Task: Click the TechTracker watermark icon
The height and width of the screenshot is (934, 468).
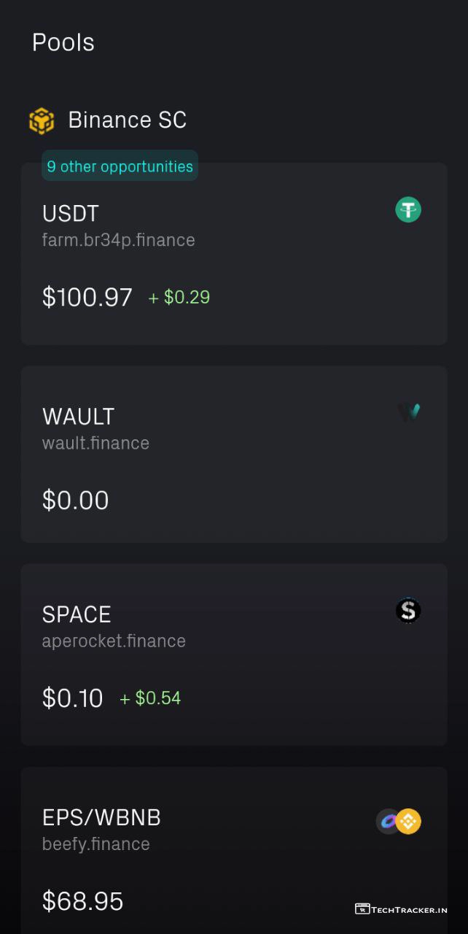Action: [362, 909]
